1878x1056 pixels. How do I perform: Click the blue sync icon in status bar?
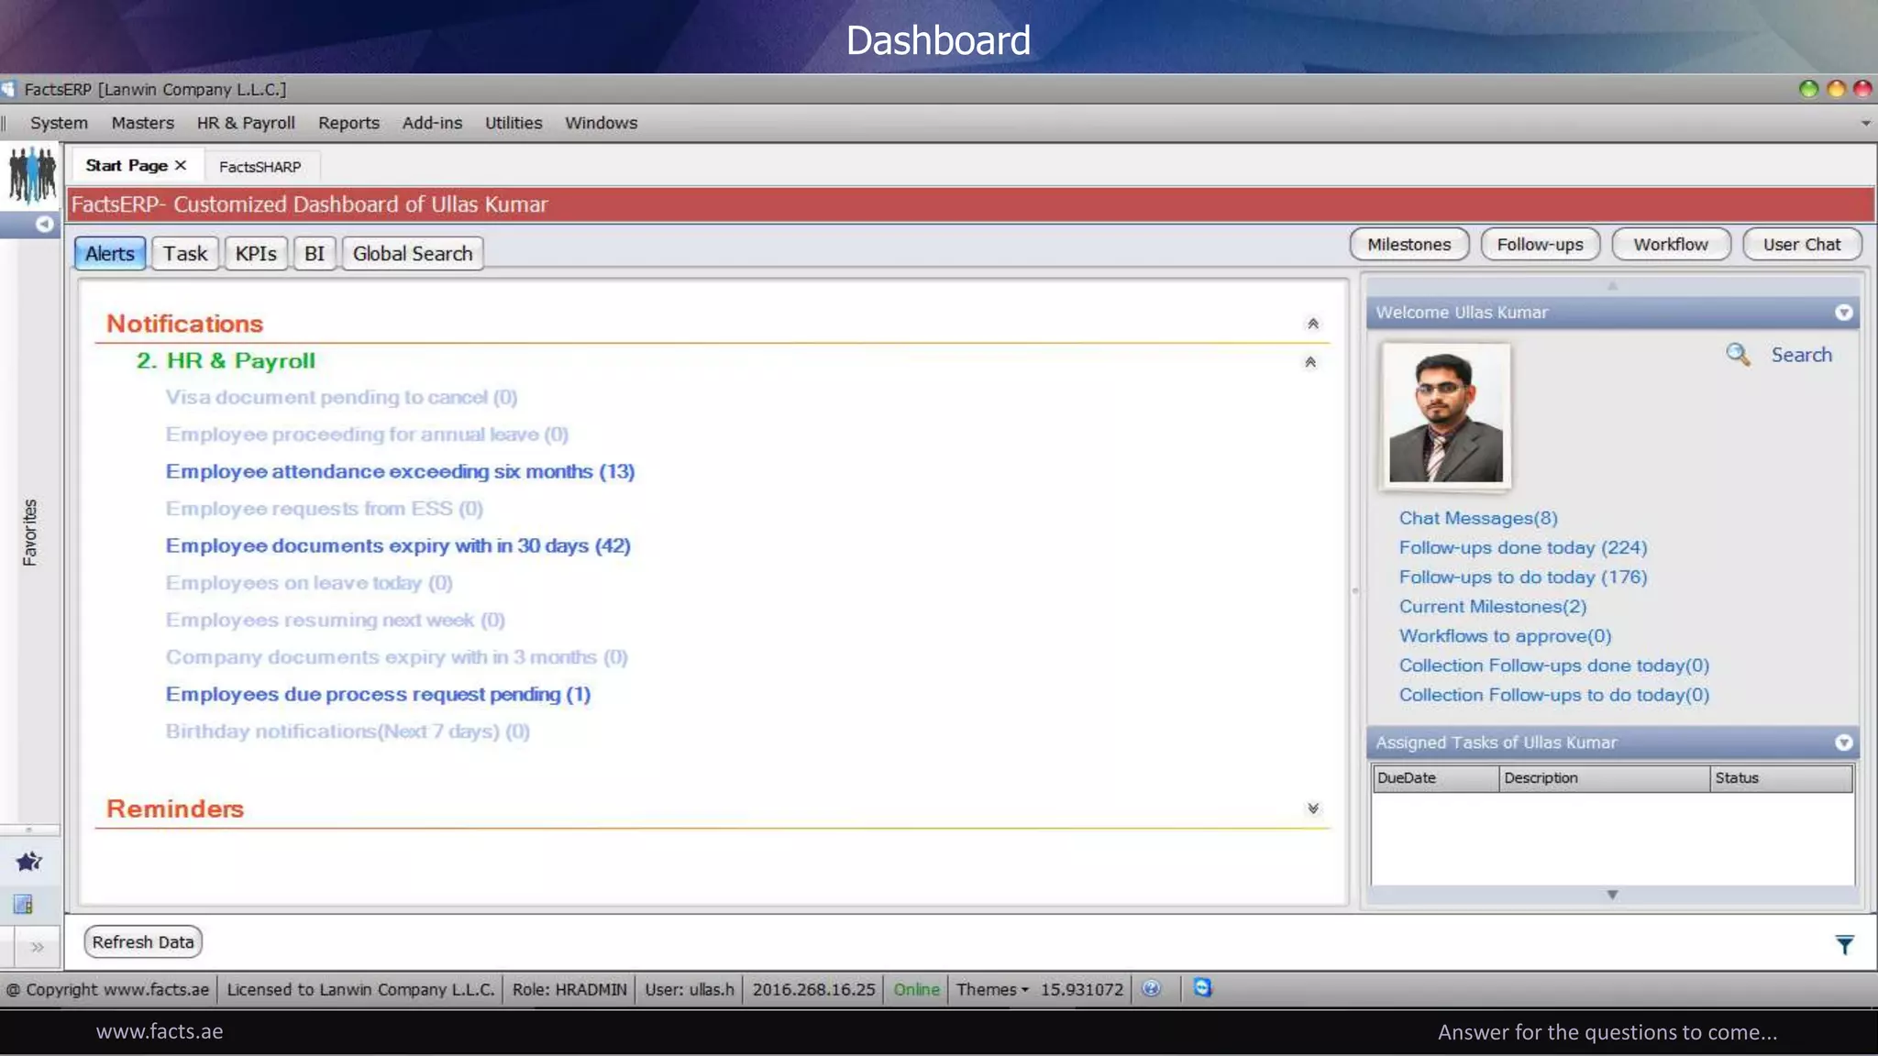pos(1202,988)
